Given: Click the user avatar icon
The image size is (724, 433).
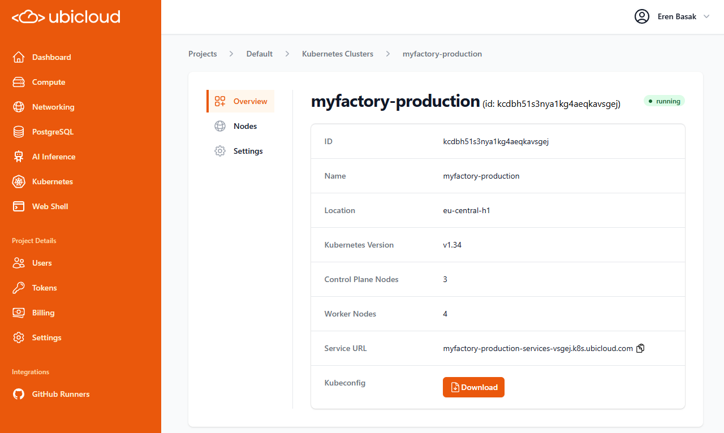Looking at the screenshot, I should coord(642,16).
